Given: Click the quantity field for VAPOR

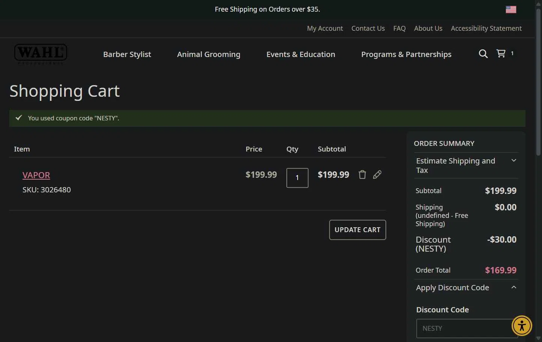Looking at the screenshot, I should (297, 178).
